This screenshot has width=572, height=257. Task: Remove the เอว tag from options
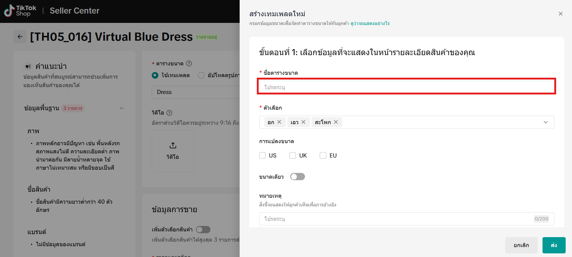[x=303, y=122]
